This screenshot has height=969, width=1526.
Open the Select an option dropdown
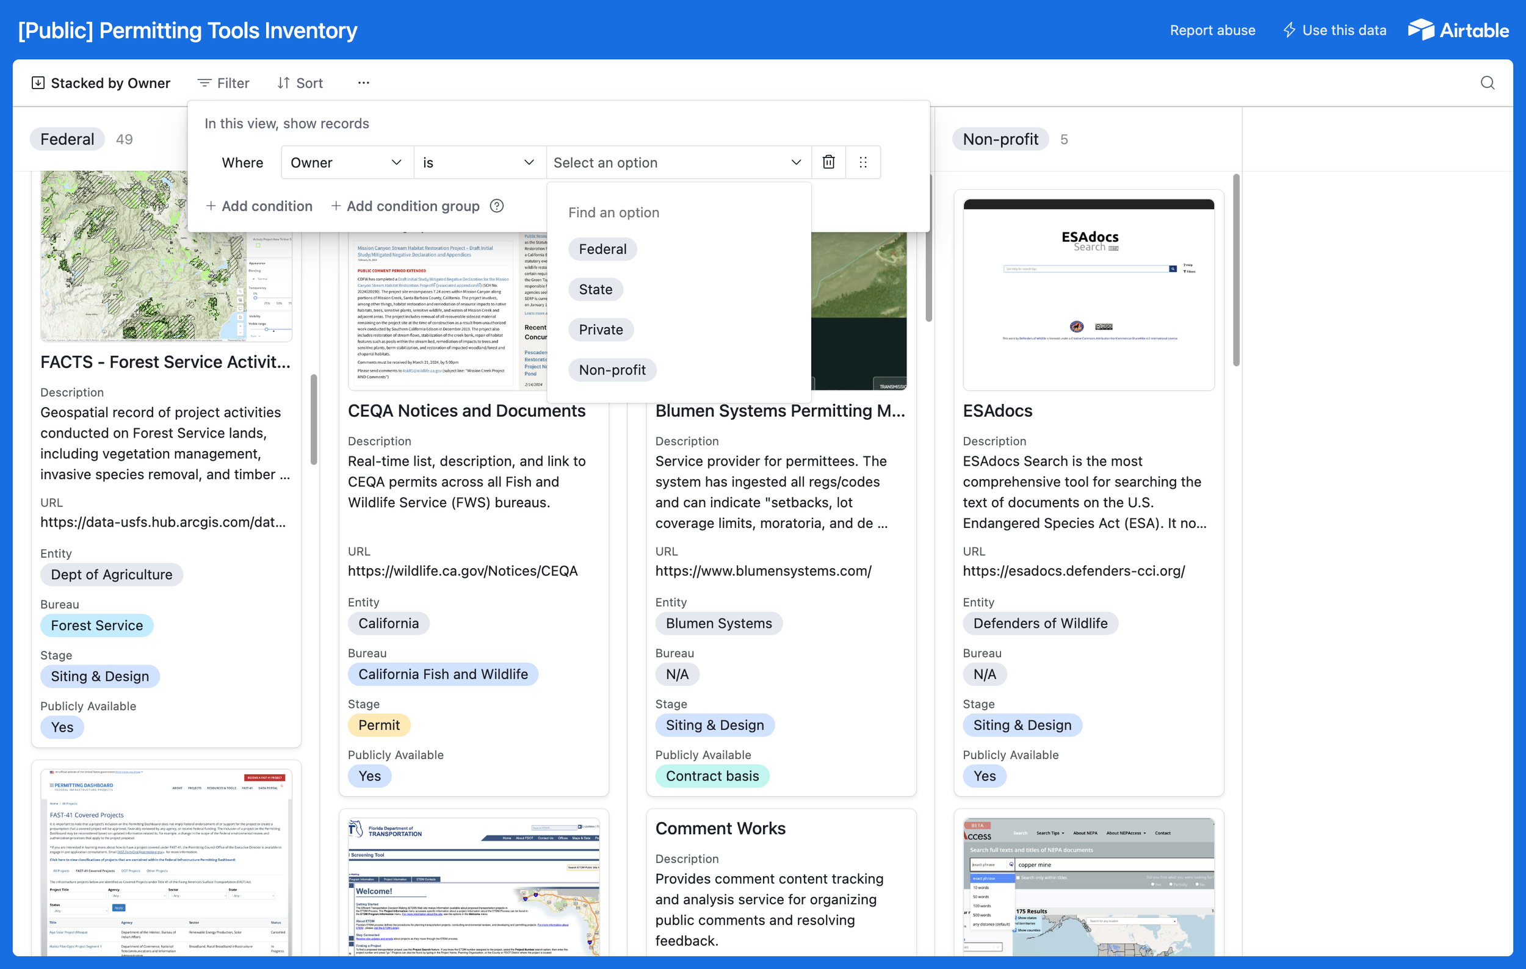click(678, 162)
